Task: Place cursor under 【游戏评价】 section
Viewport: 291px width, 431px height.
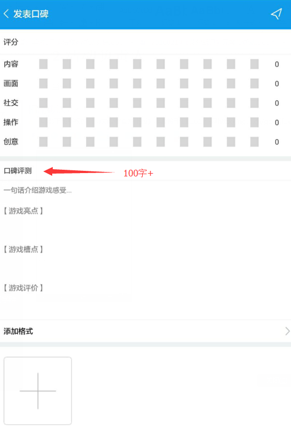Action: 145,305
